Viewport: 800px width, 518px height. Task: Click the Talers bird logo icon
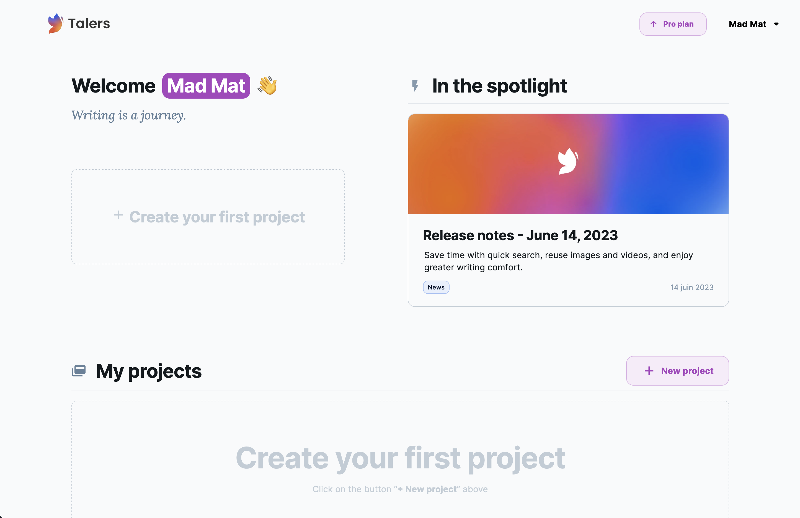point(55,23)
